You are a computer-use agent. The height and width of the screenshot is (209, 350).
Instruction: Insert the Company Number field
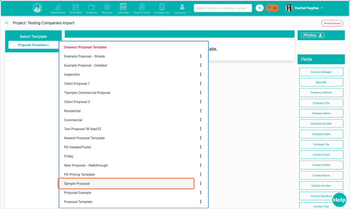321,124
